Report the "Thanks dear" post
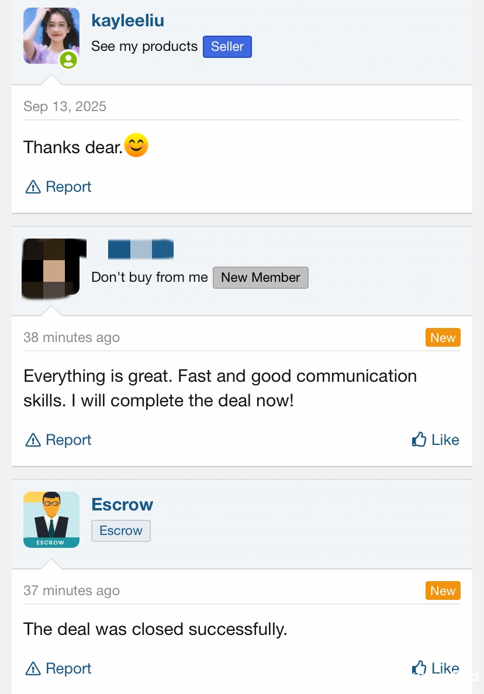Viewport: 484px width, 694px height. 58,187
